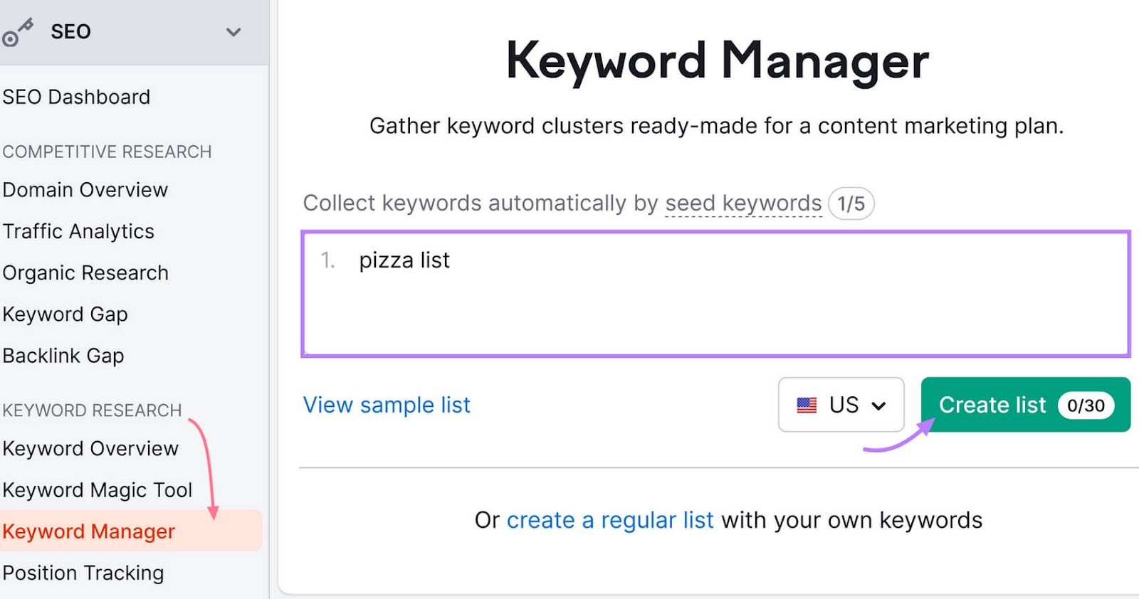Select Keyword Overview
This screenshot has width=1139, height=599.
tap(90, 448)
